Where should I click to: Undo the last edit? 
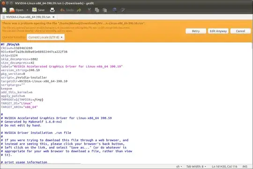click(x=67, y=10)
